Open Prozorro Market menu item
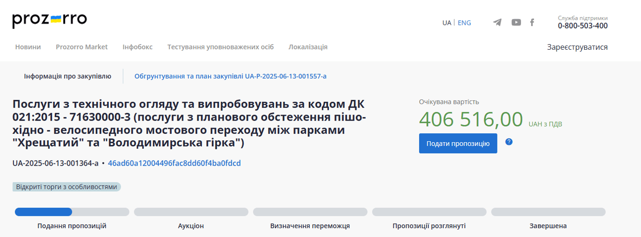This screenshot has width=641, height=237. coord(82,47)
